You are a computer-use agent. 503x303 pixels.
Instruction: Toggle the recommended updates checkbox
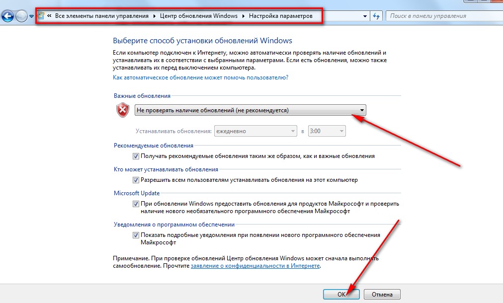136,156
